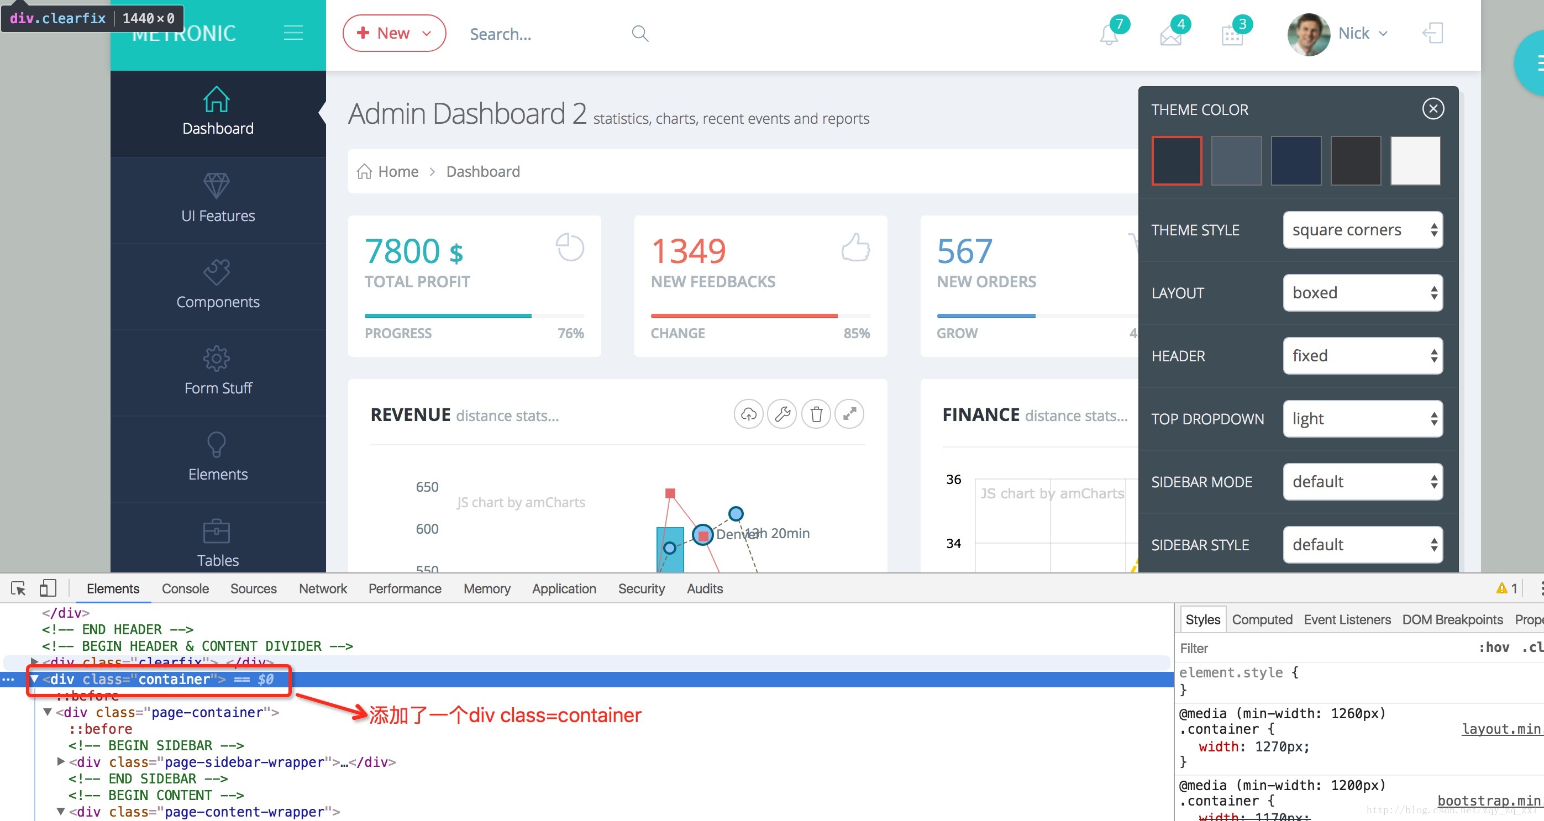Click the Revenue portlet wrench icon
The image size is (1544, 821).
[782, 414]
